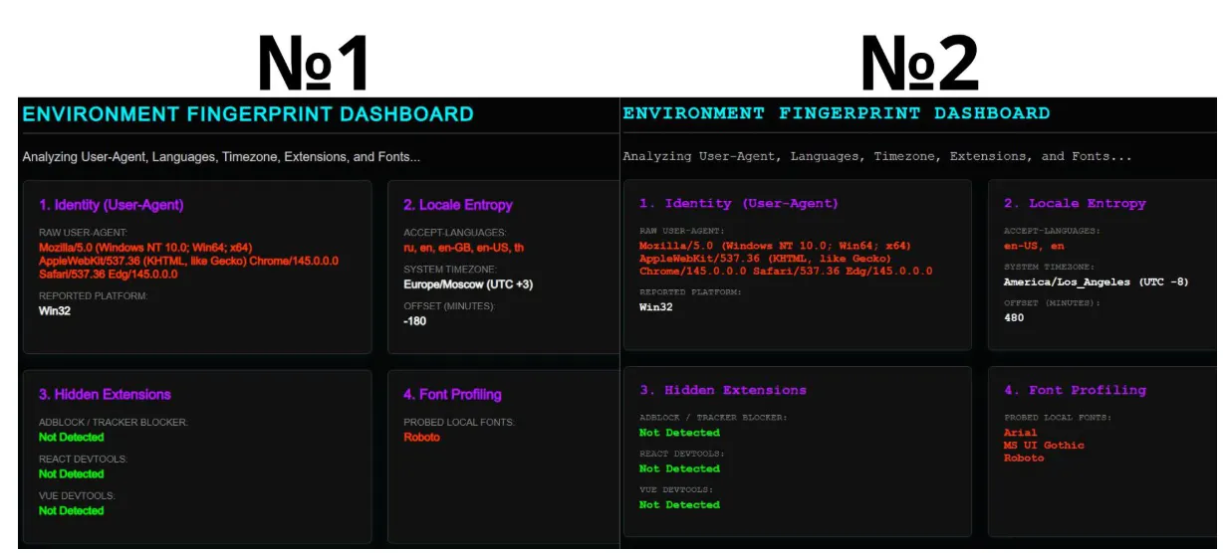Click 'VUE DEVTOOLS:' label in dashboard №2

[x=676, y=490]
